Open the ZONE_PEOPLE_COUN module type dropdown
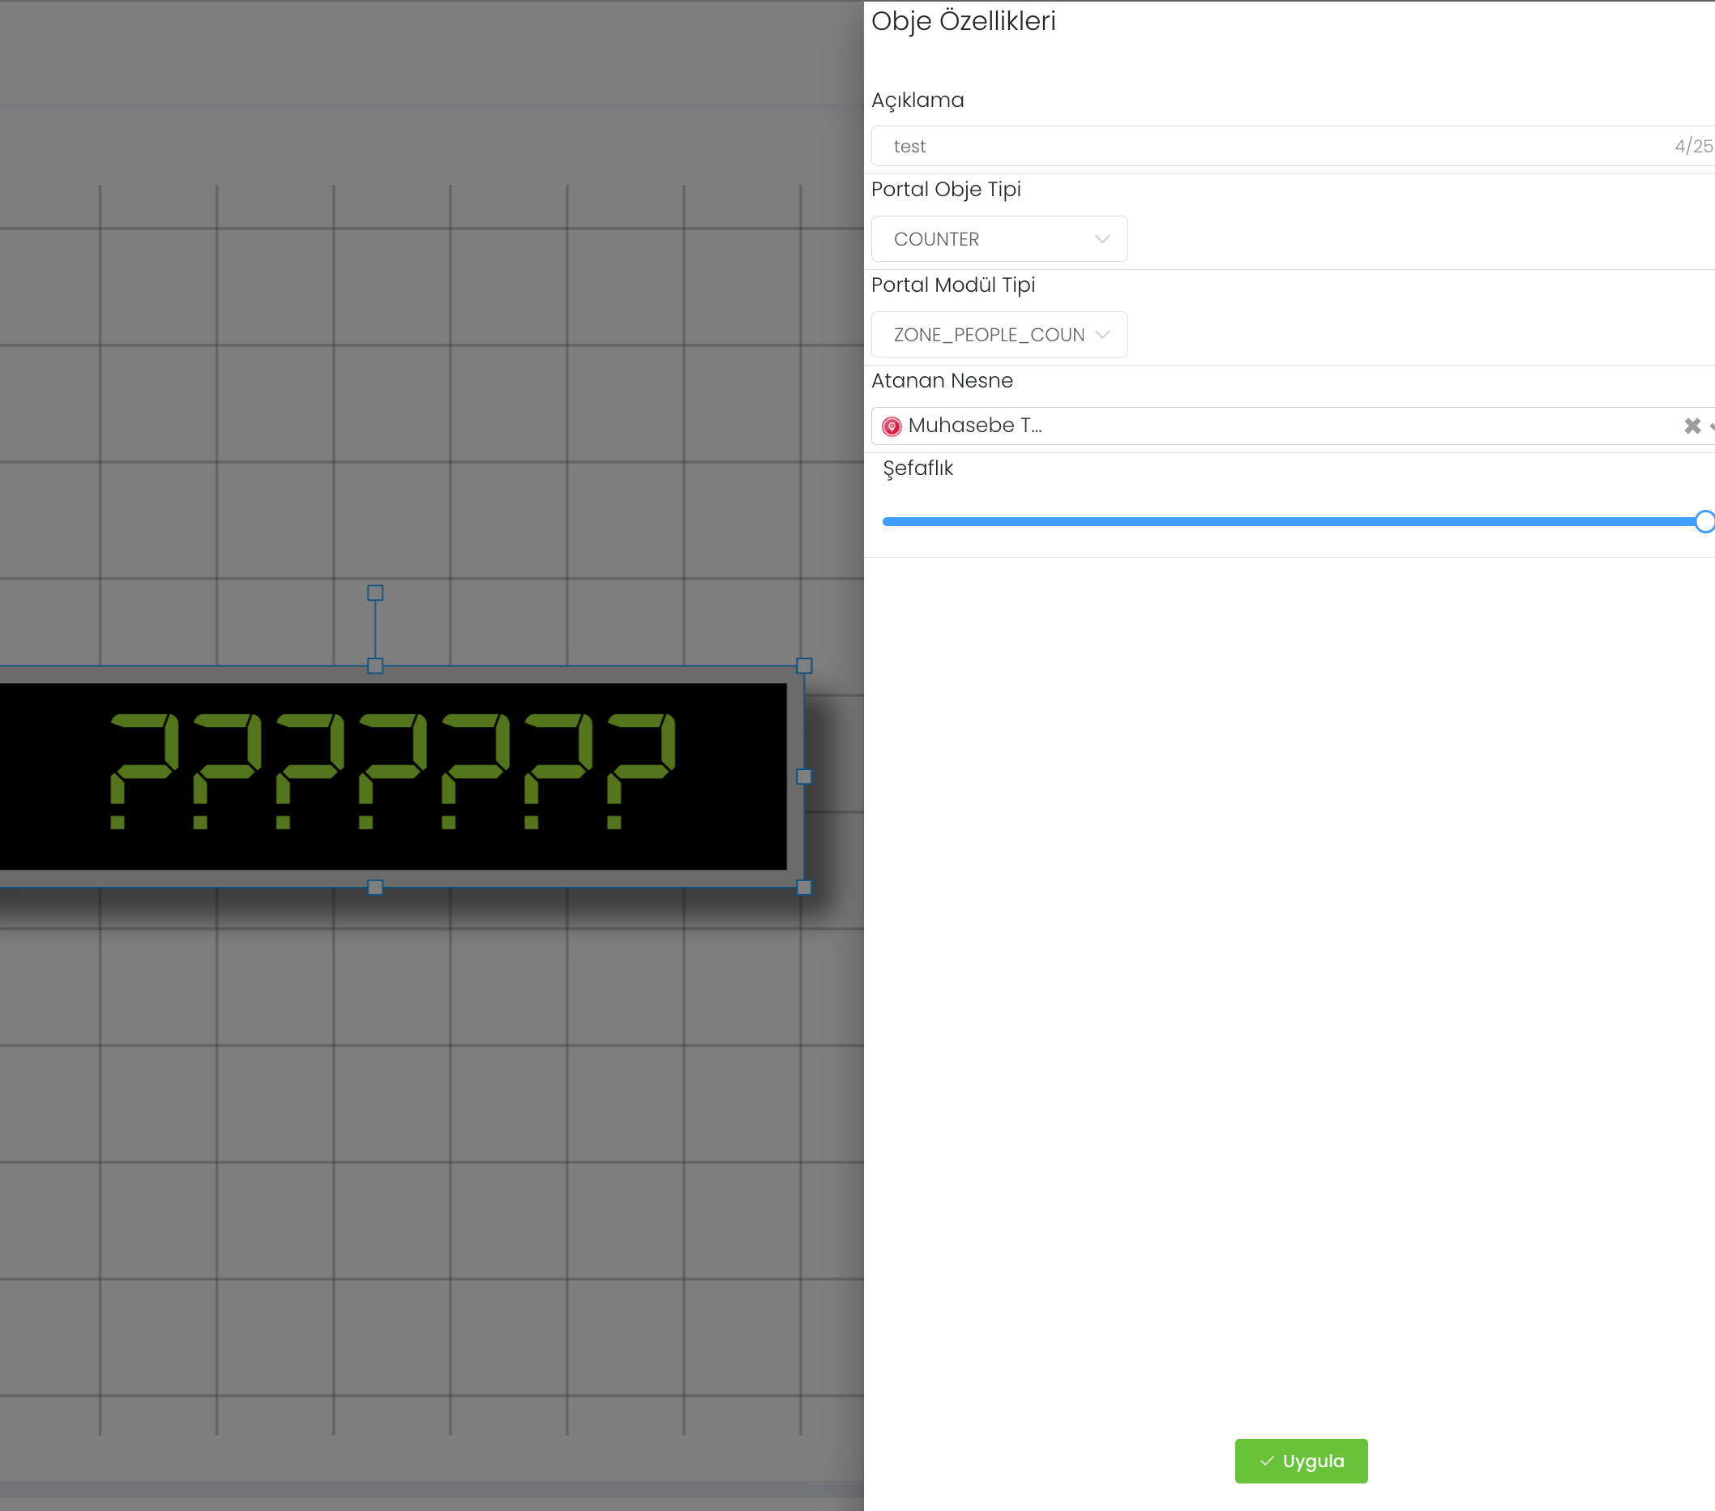 [x=999, y=335]
